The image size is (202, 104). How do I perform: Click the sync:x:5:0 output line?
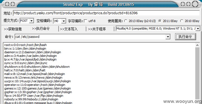[x=26, y=63]
